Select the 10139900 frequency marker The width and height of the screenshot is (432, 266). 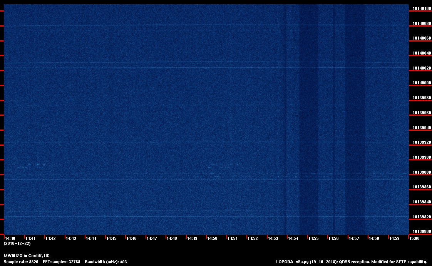tap(421, 157)
